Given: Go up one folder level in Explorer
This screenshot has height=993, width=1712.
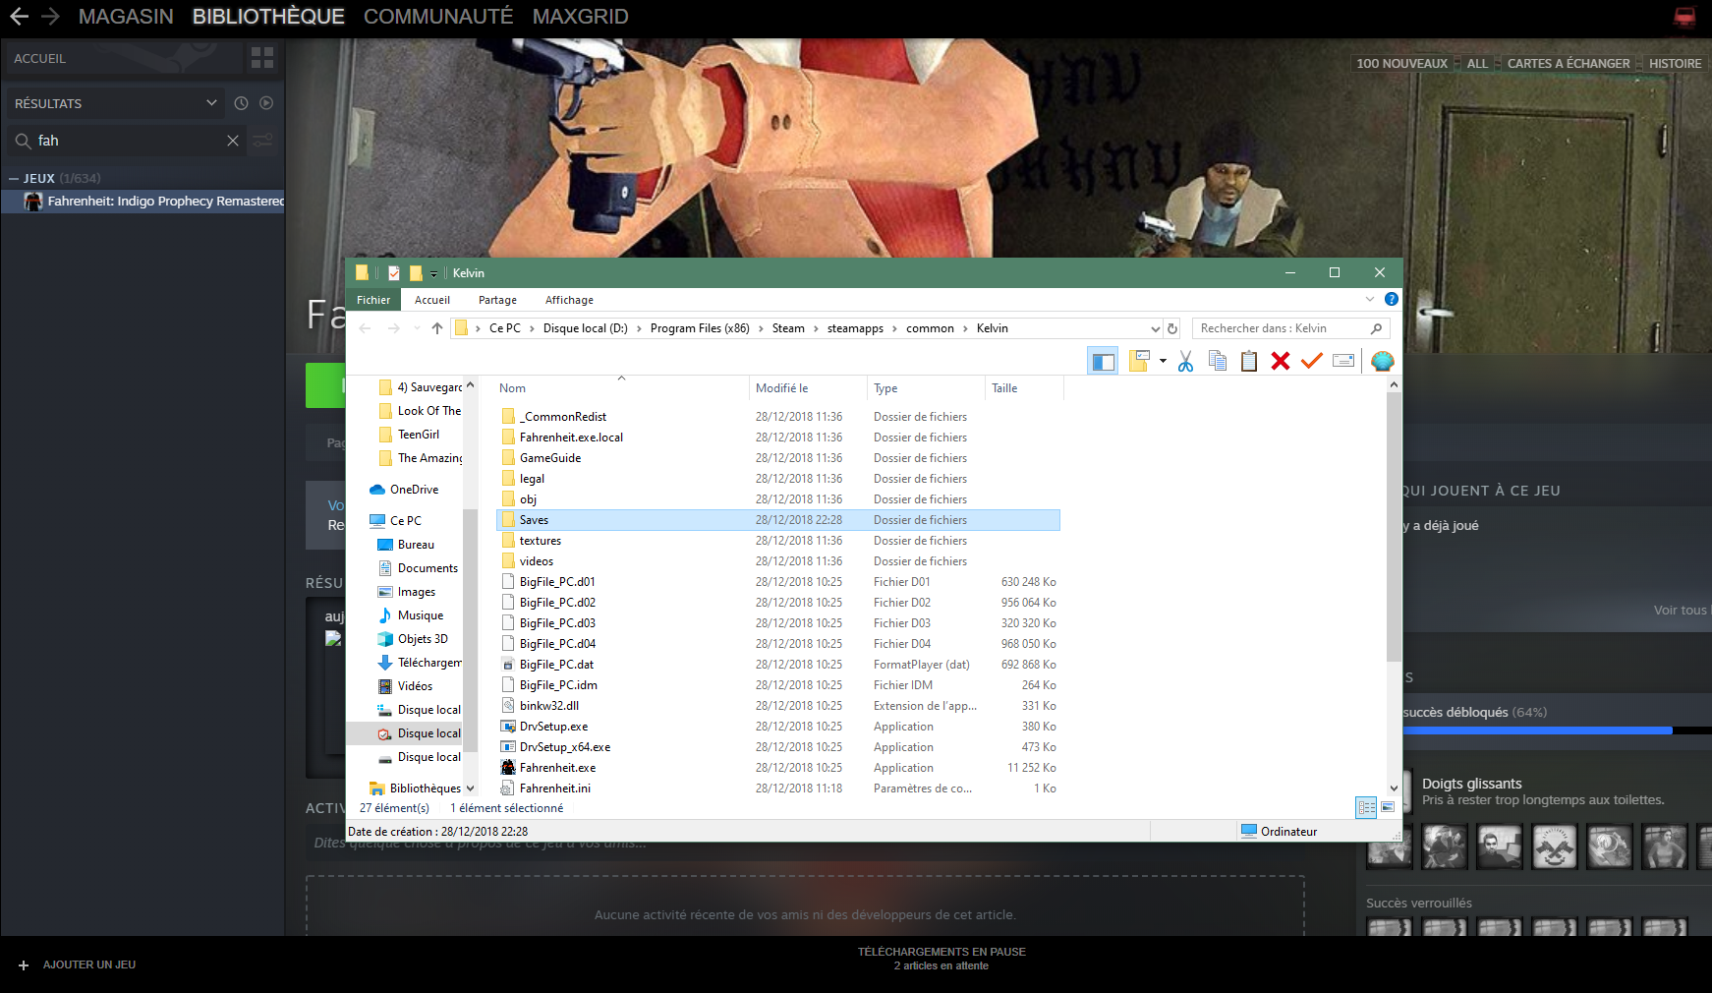Looking at the screenshot, I should [x=437, y=328].
